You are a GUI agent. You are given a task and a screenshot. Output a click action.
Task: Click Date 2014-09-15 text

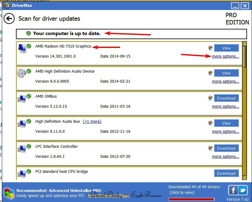115,56
